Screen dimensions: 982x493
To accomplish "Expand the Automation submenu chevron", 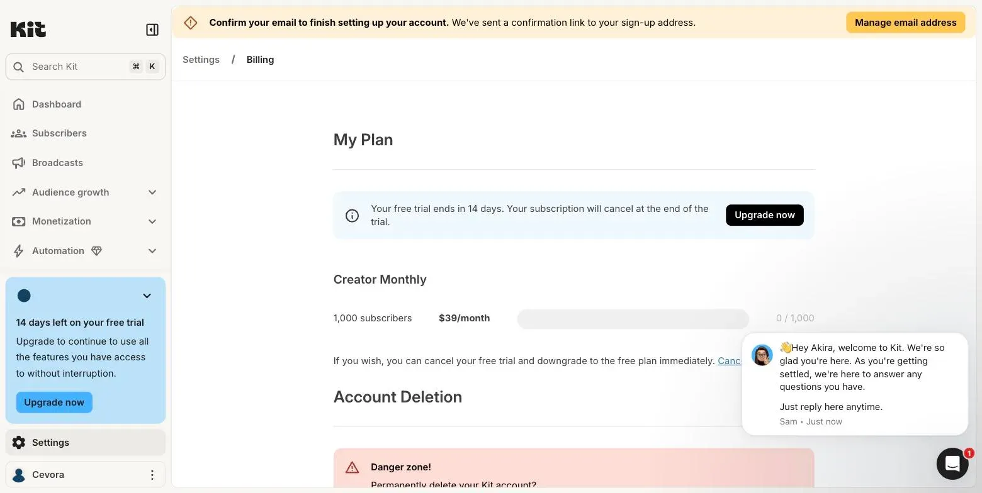I will (152, 251).
